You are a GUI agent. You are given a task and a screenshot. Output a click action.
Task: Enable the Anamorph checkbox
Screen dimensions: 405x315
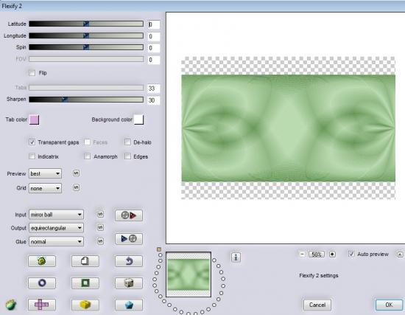click(88, 156)
